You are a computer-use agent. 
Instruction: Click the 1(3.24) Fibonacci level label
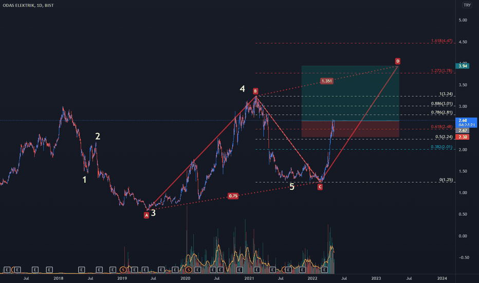pyautogui.click(x=446, y=94)
